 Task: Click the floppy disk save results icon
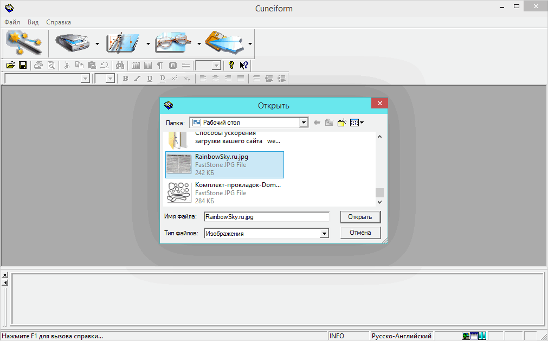(224, 43)
